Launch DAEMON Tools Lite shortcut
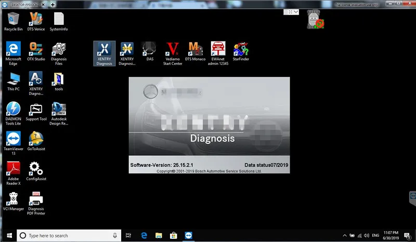This screenshot has height=242, width=416. coord(14,113)
